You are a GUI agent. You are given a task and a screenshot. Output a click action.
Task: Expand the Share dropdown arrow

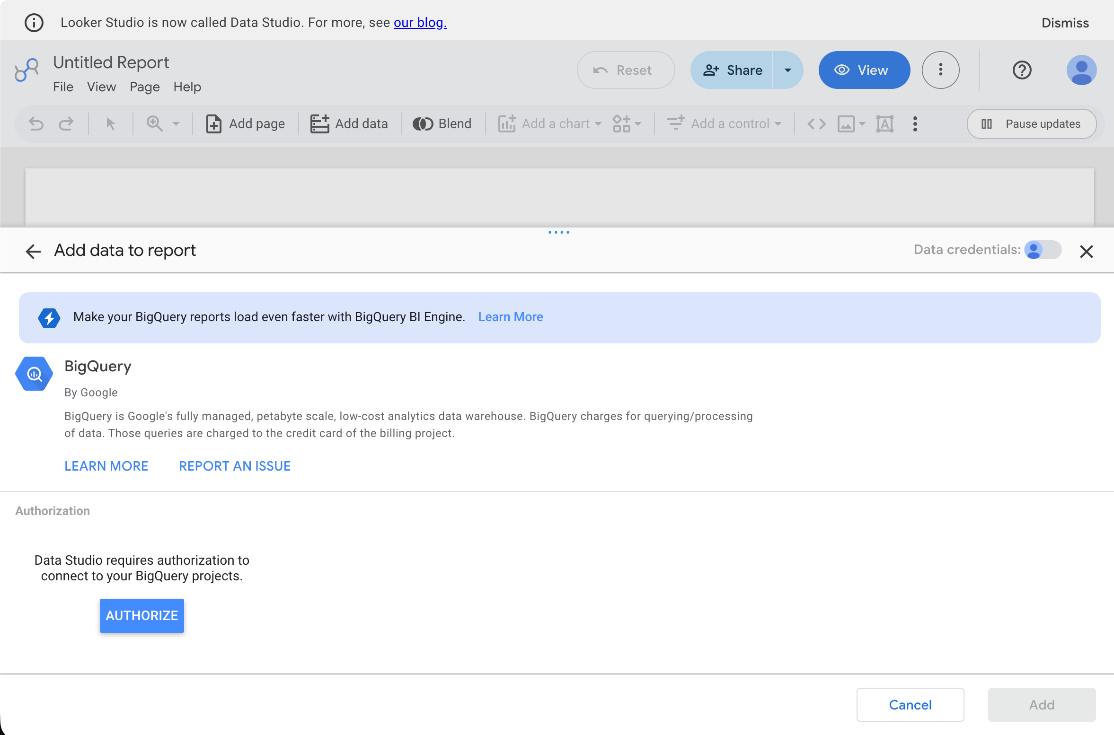coord(788,70)
